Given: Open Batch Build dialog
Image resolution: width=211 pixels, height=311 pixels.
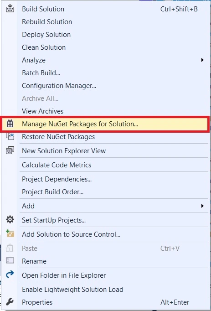Looking at the screenshot, I should [x=41, y=73].
